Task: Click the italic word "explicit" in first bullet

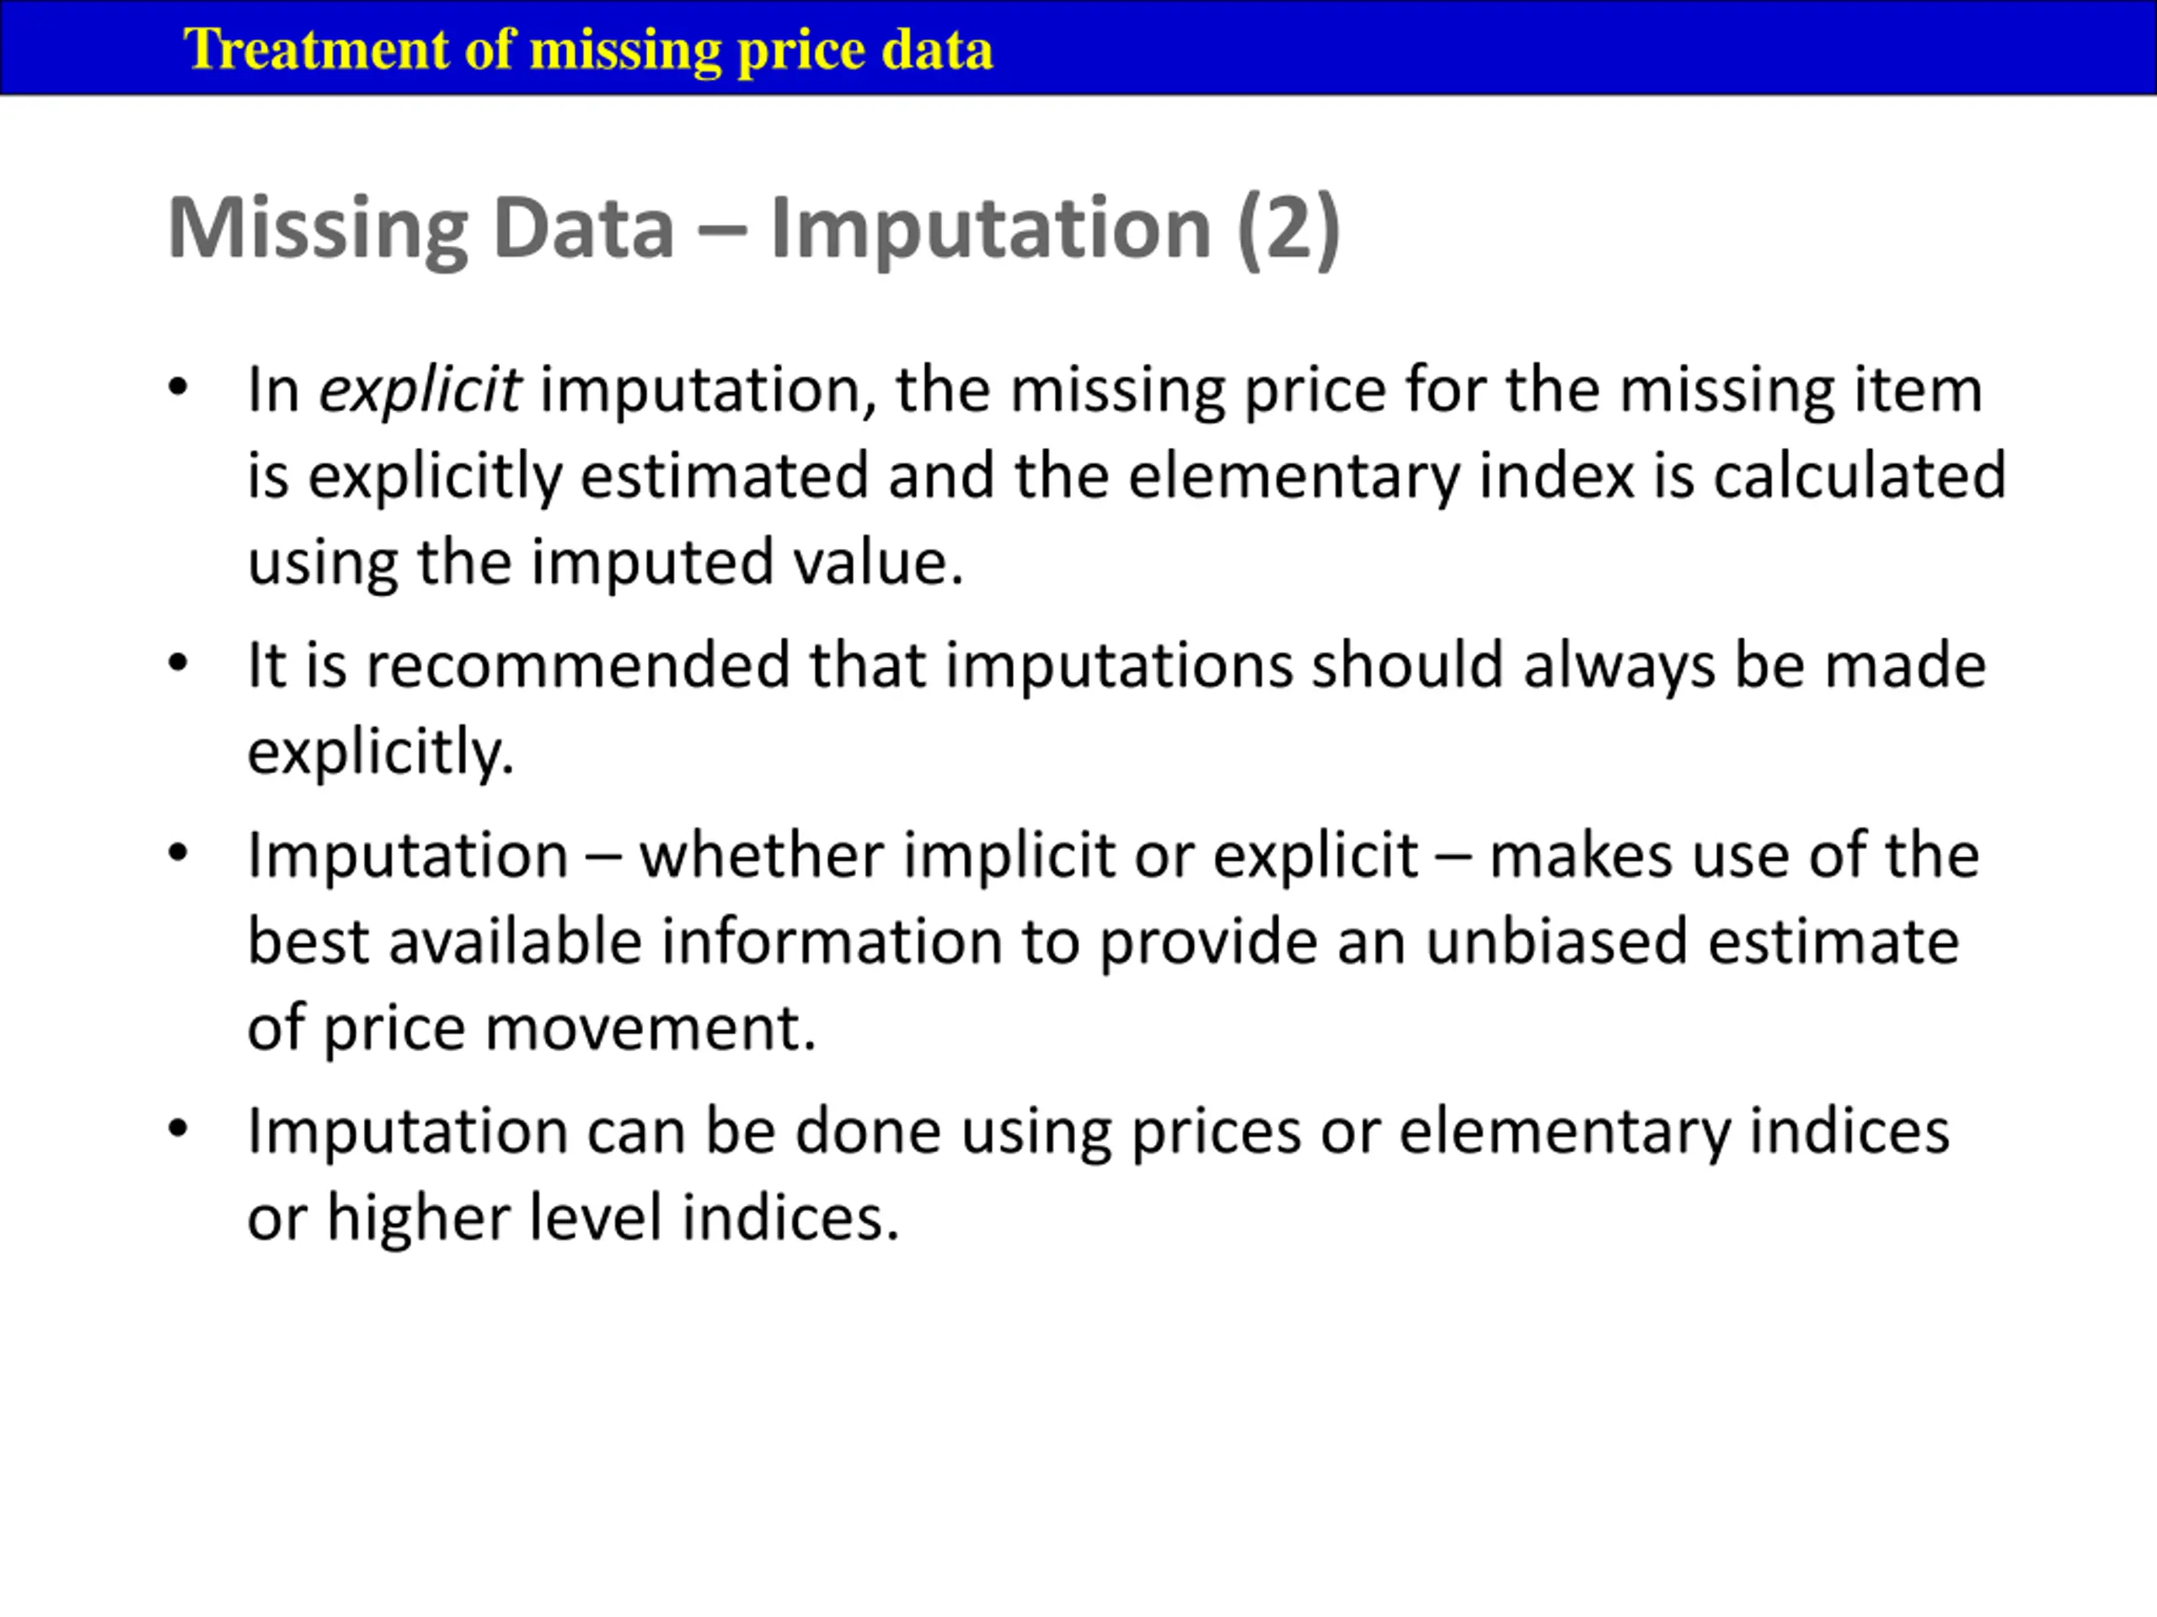Action: tap(420, 391)
